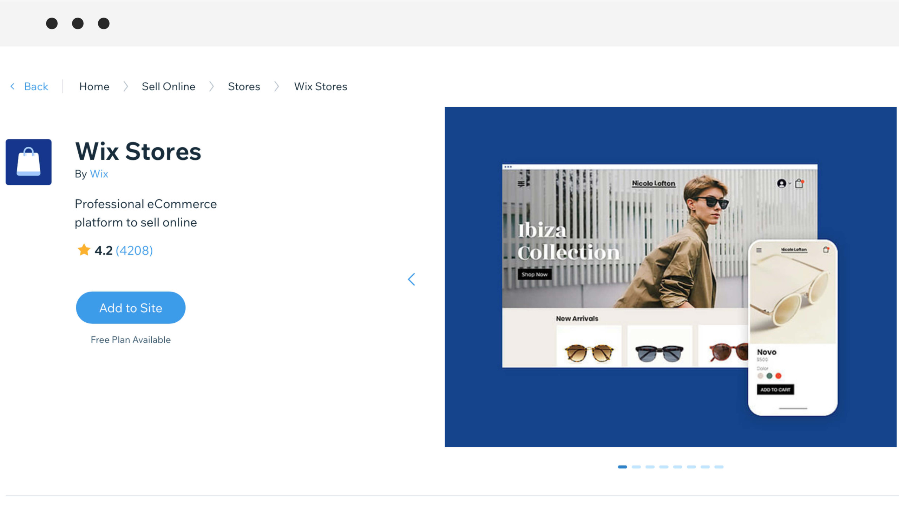Click the Add to Site button
Screen dimensions: 899x519
(131, 308)
